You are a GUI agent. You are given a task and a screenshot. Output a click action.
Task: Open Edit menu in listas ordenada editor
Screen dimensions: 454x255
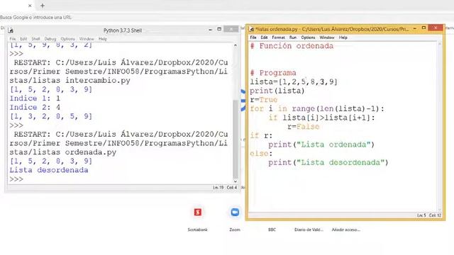pos(264,38)
